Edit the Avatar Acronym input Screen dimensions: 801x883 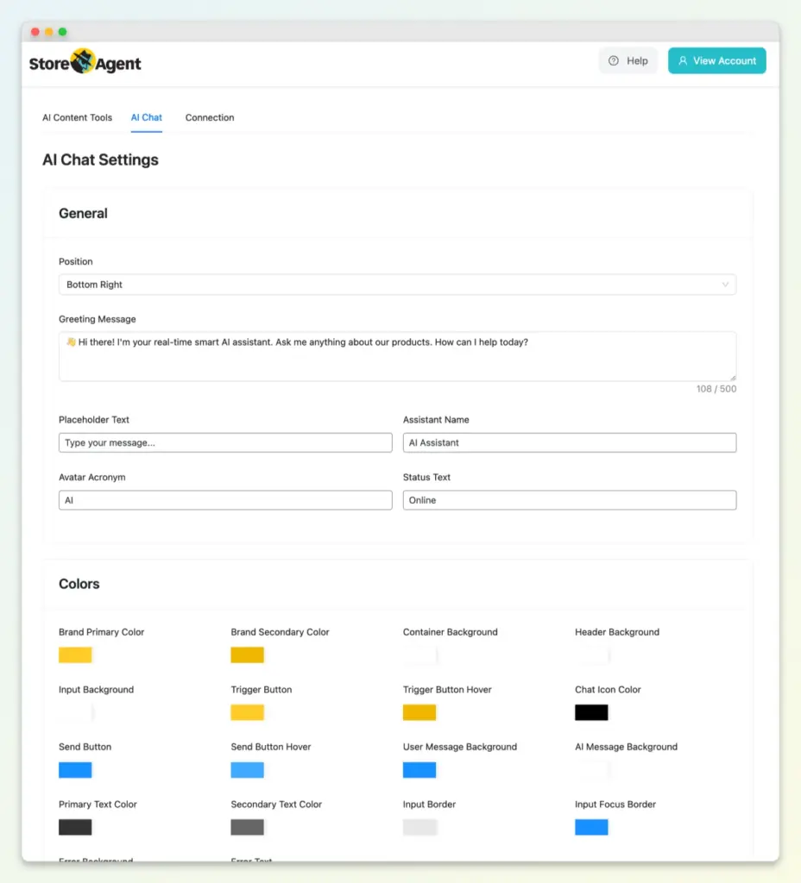pyautogui.click(x=224, y=499)
